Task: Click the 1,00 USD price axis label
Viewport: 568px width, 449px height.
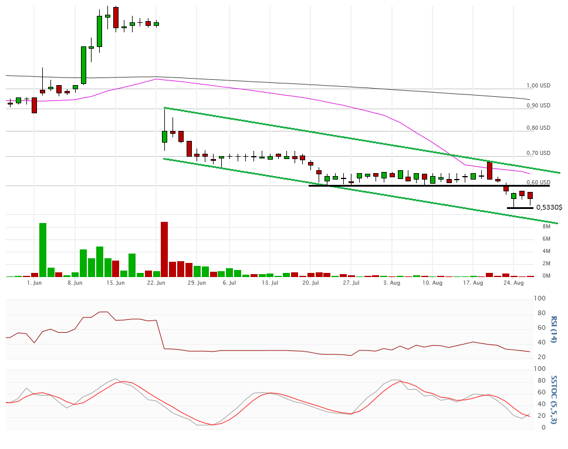Action: 539,85
